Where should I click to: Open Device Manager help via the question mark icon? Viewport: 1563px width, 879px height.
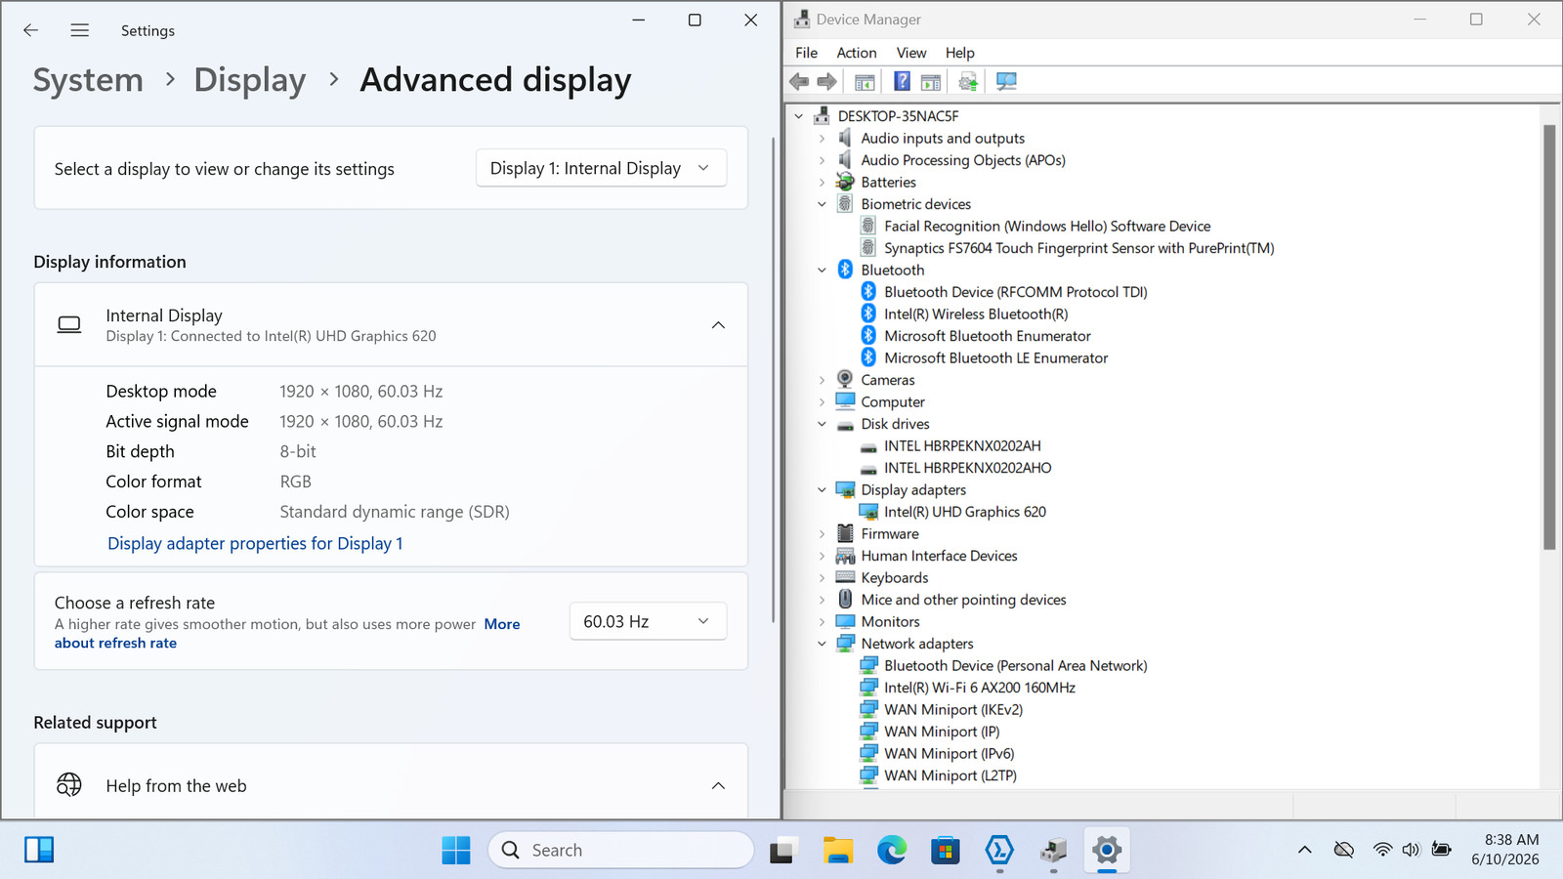pyautogui.click(x=902, y=82)
